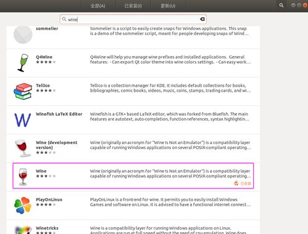Open the Wine development version glass icon
The width and height of the screenshot is (308, 234).
click(23, 148)
